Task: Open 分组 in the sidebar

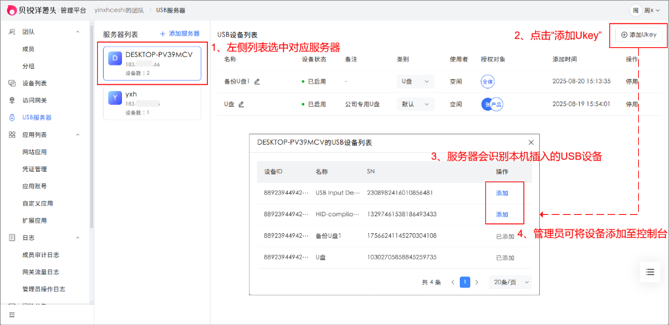Action: (x=28, y=66)
